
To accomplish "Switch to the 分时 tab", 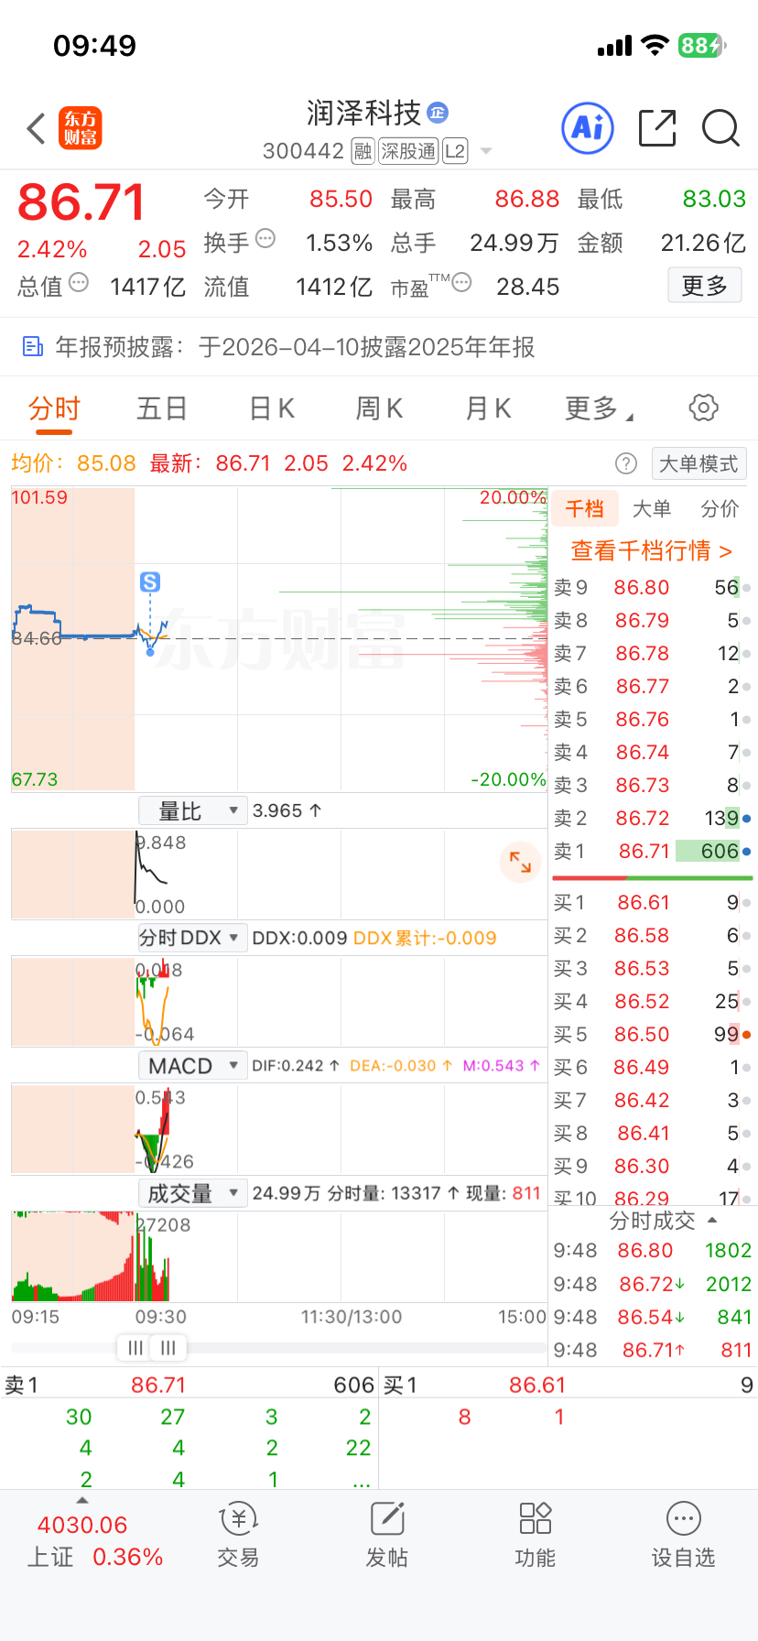I will pos(54,408).
